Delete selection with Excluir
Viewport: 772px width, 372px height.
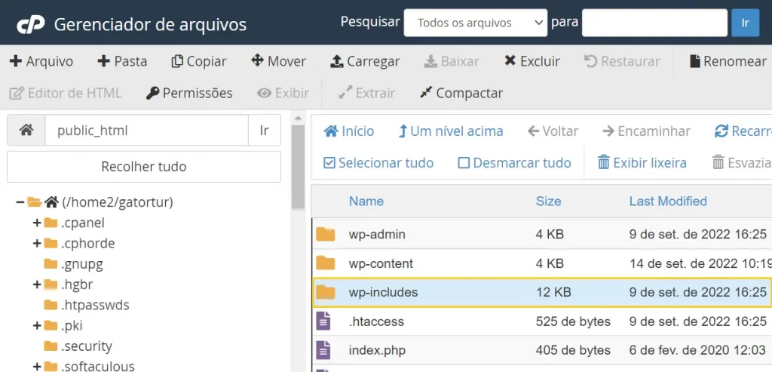pos(532,61)
